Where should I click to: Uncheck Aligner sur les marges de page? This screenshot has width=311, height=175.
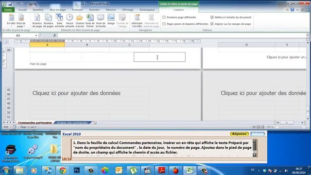tap(212, 24)
